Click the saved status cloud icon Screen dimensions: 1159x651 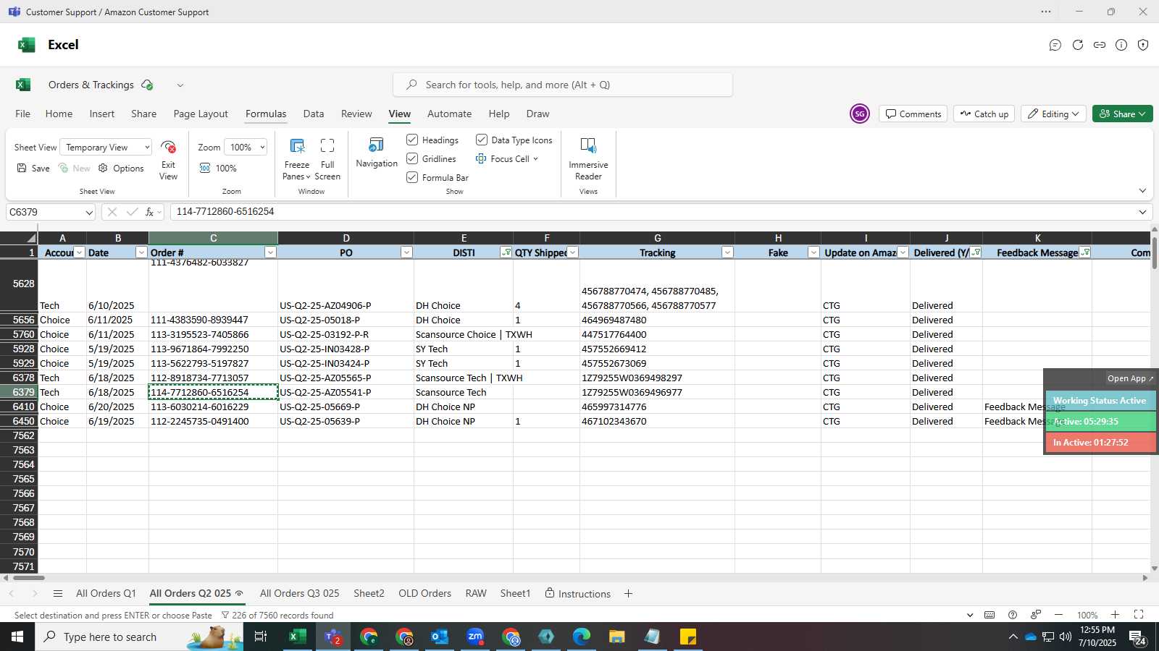(x=147, y=85)
